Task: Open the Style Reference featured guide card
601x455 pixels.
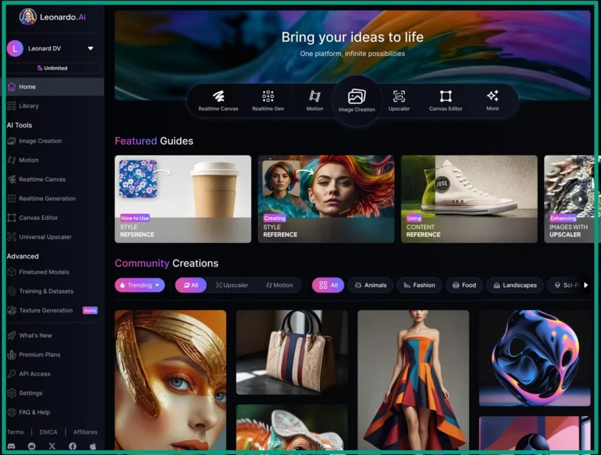Action: (183, 198)
